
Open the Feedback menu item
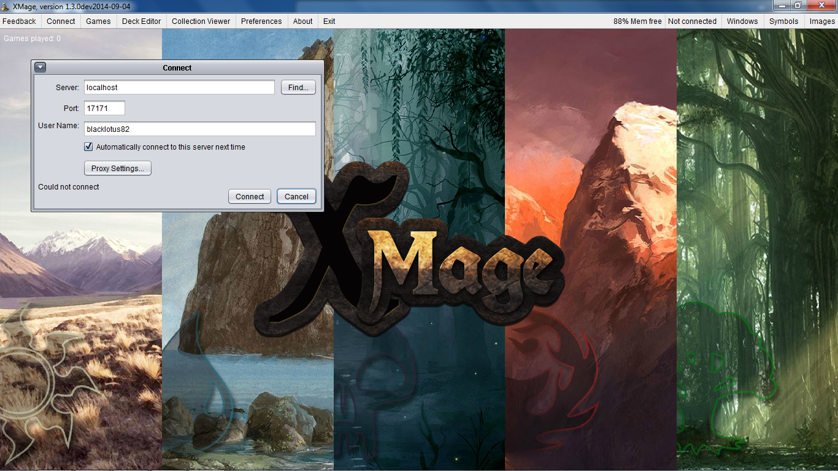[x=19, y=21]
